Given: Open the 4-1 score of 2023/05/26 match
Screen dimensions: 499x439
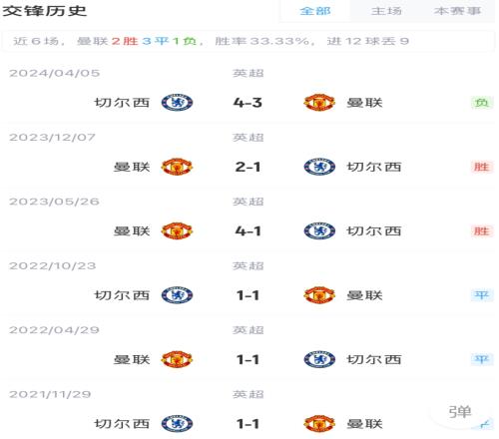Looking at the screenshot, I should pos(248,230).
